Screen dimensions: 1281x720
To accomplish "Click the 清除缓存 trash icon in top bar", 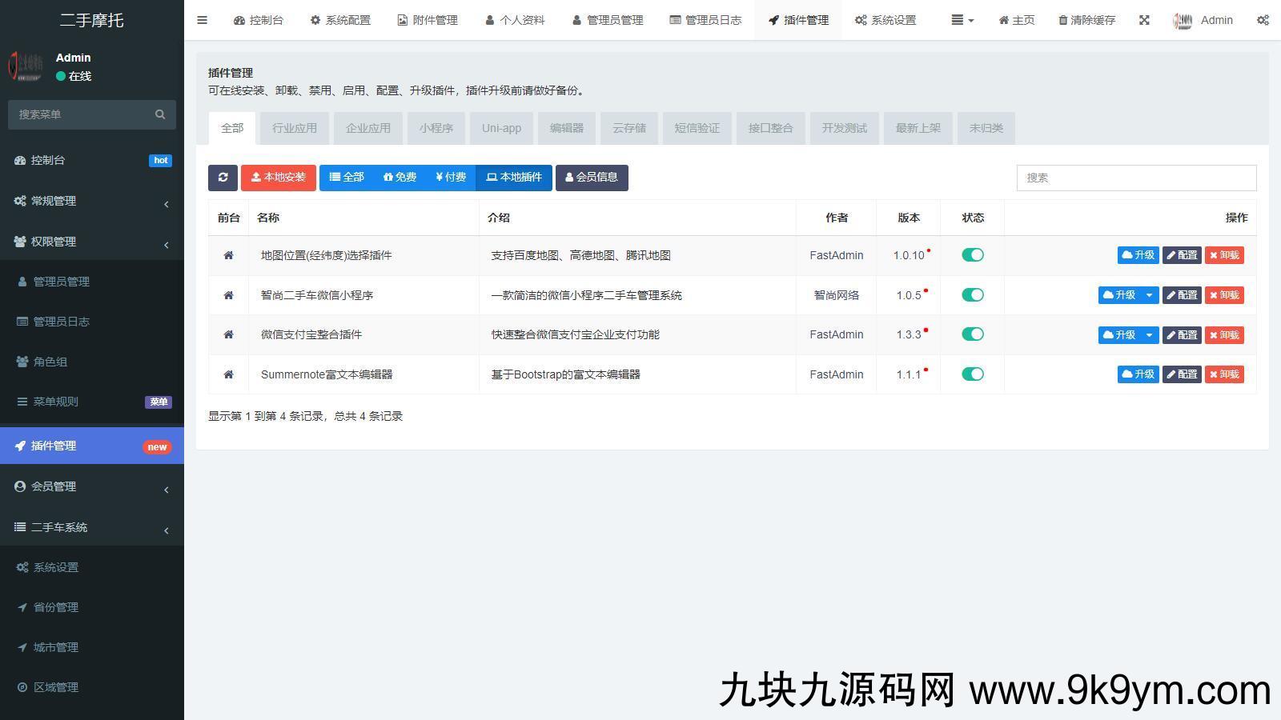I will pyautogui.click(x=1062, y=20).
